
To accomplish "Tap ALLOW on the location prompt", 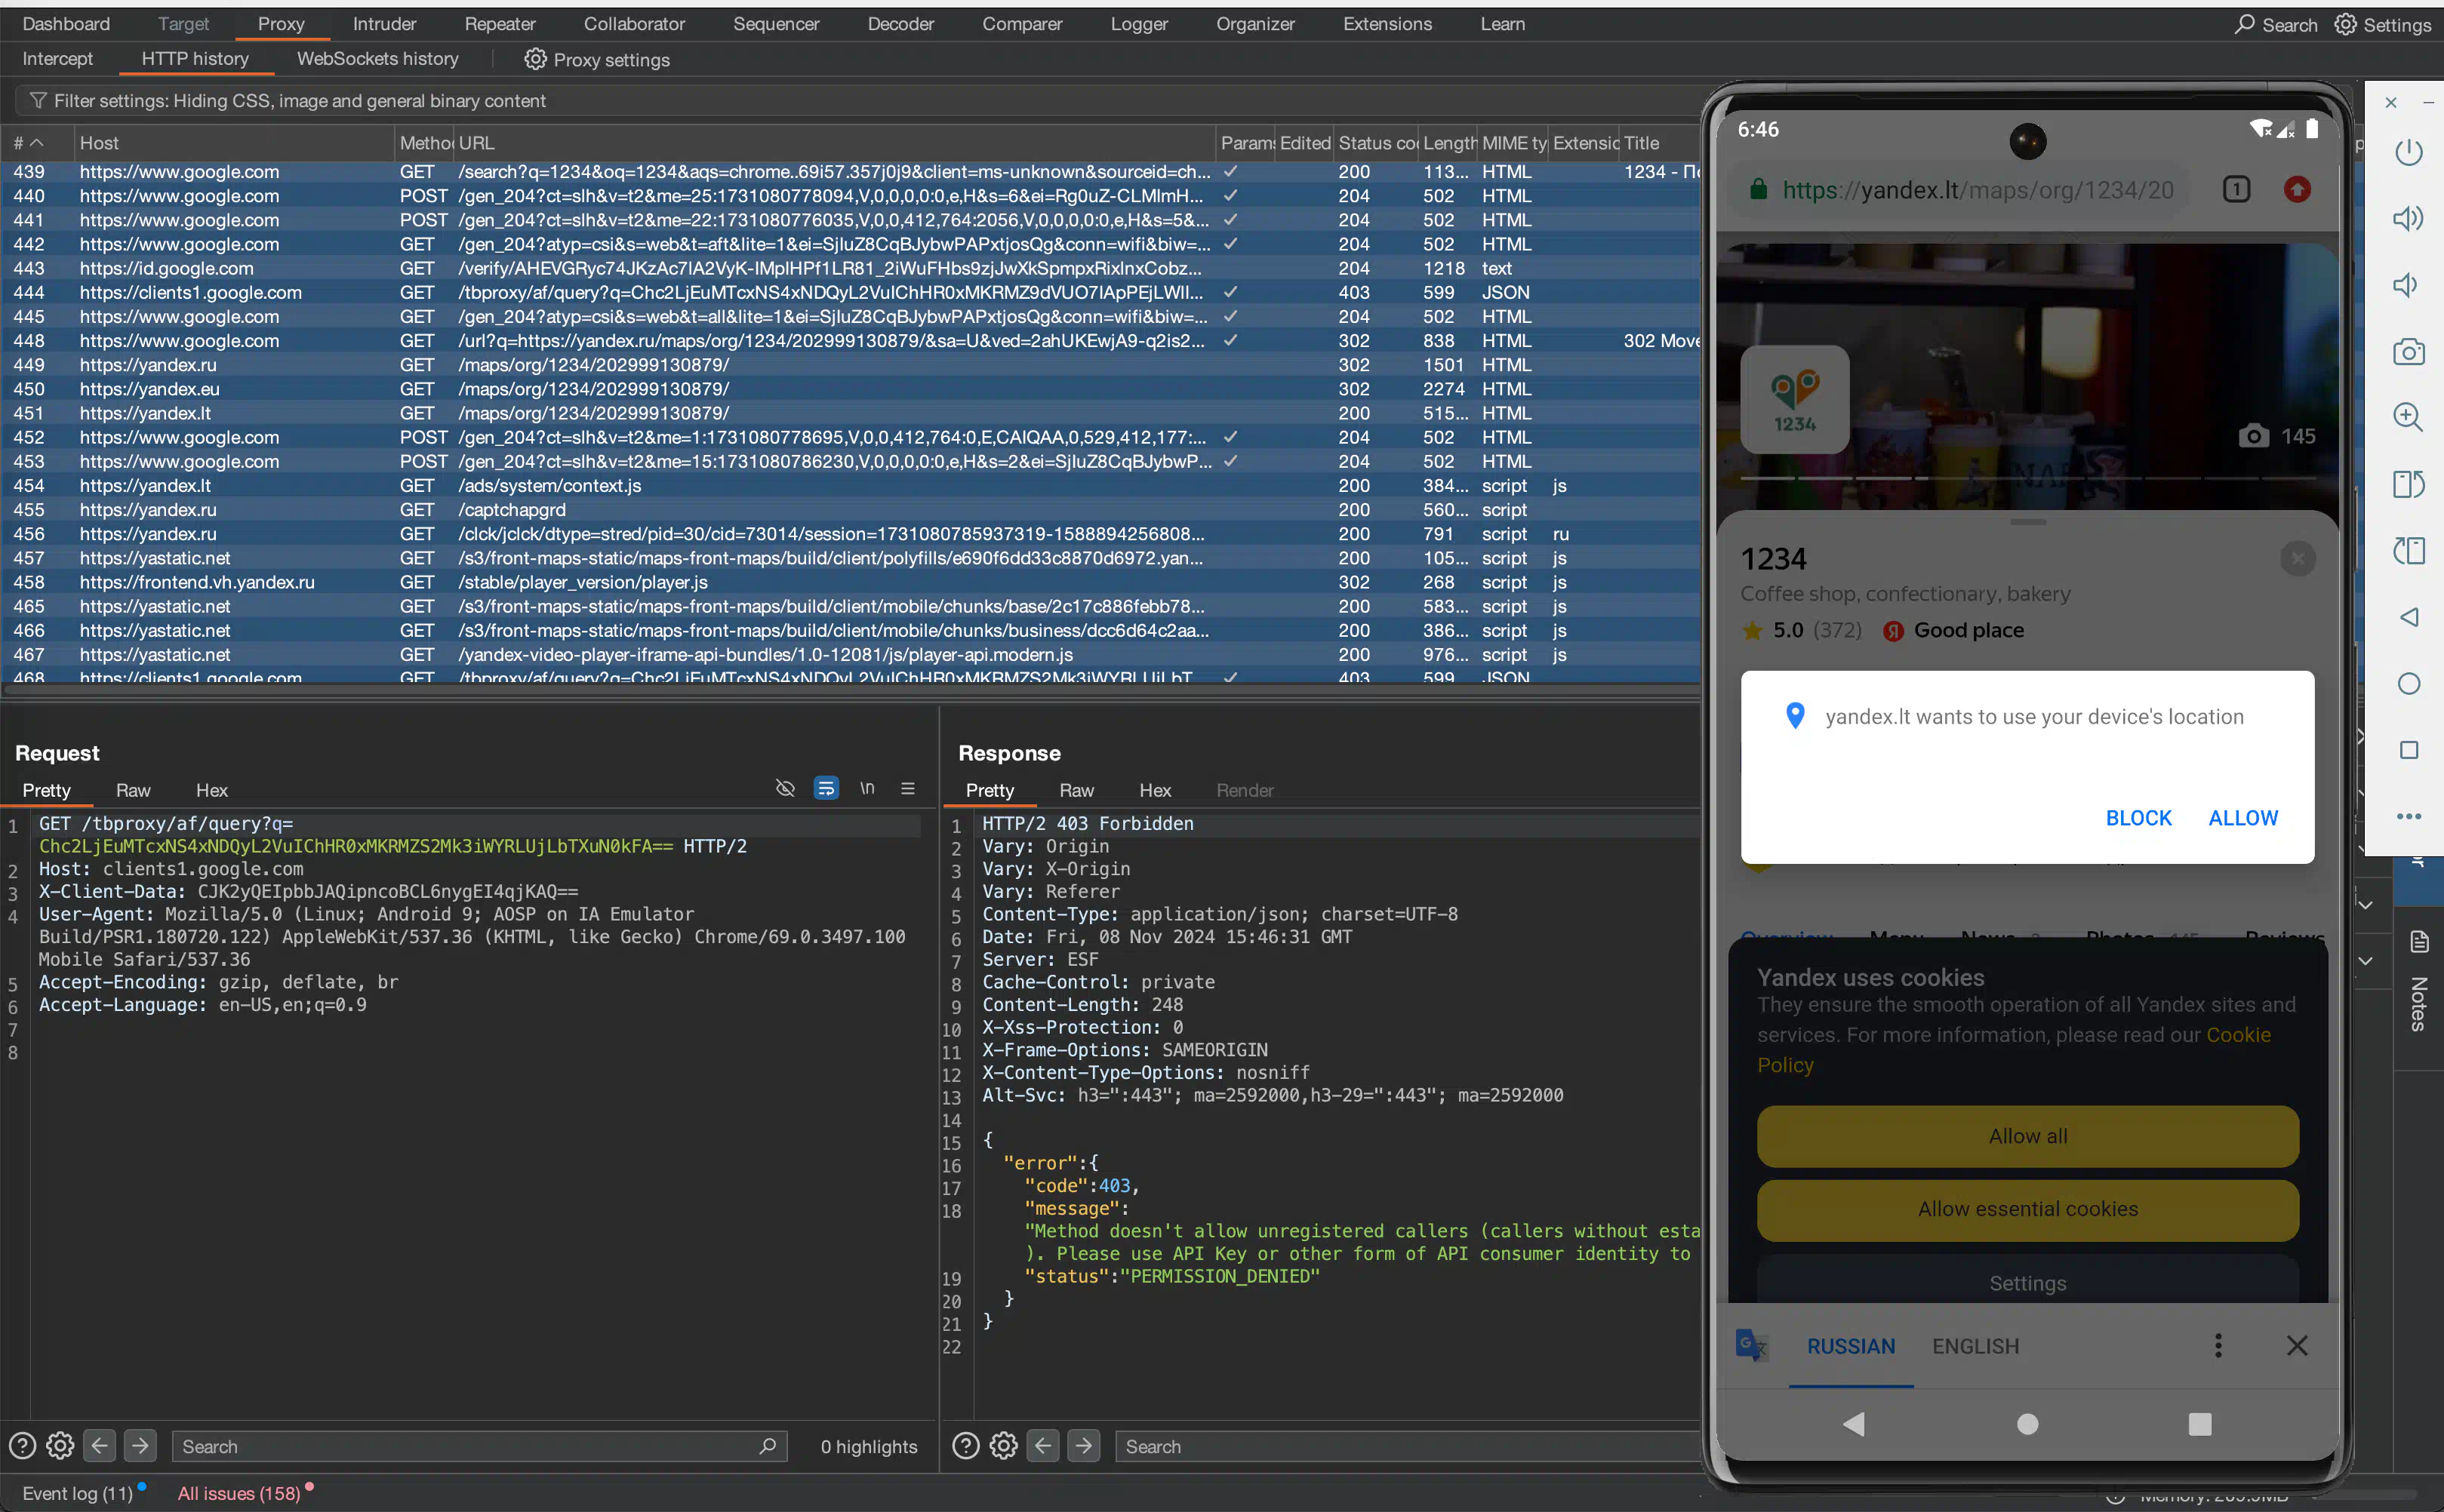I will [2243, 818].
